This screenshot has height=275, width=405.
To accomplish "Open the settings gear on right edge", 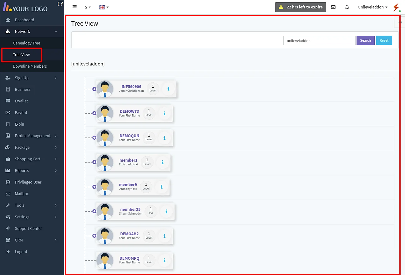I will pyautogui.click(x=400, y=22).
